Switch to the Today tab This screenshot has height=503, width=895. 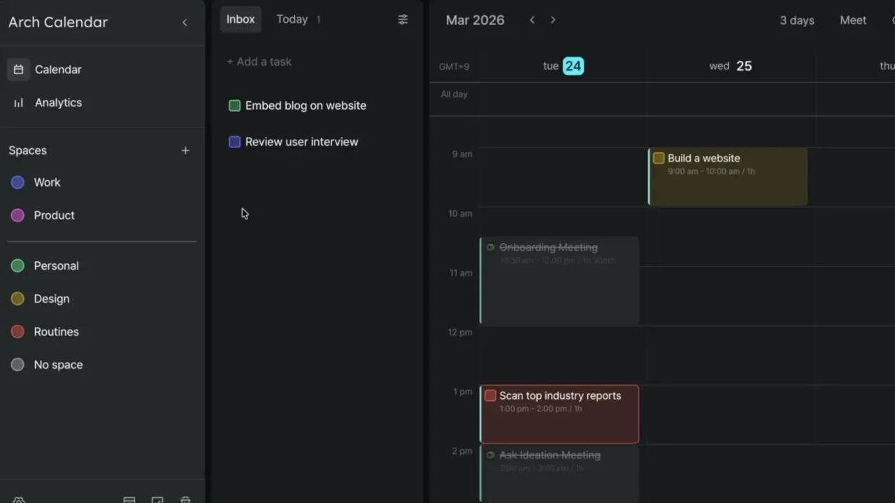click(x=292, y=20)
